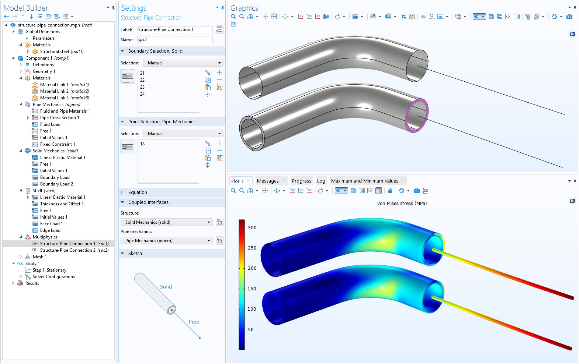The height and width of the screenshot is (364, 579).
Task: Take a Graphics window snapshot with camera icon
Action: point(569,17)
